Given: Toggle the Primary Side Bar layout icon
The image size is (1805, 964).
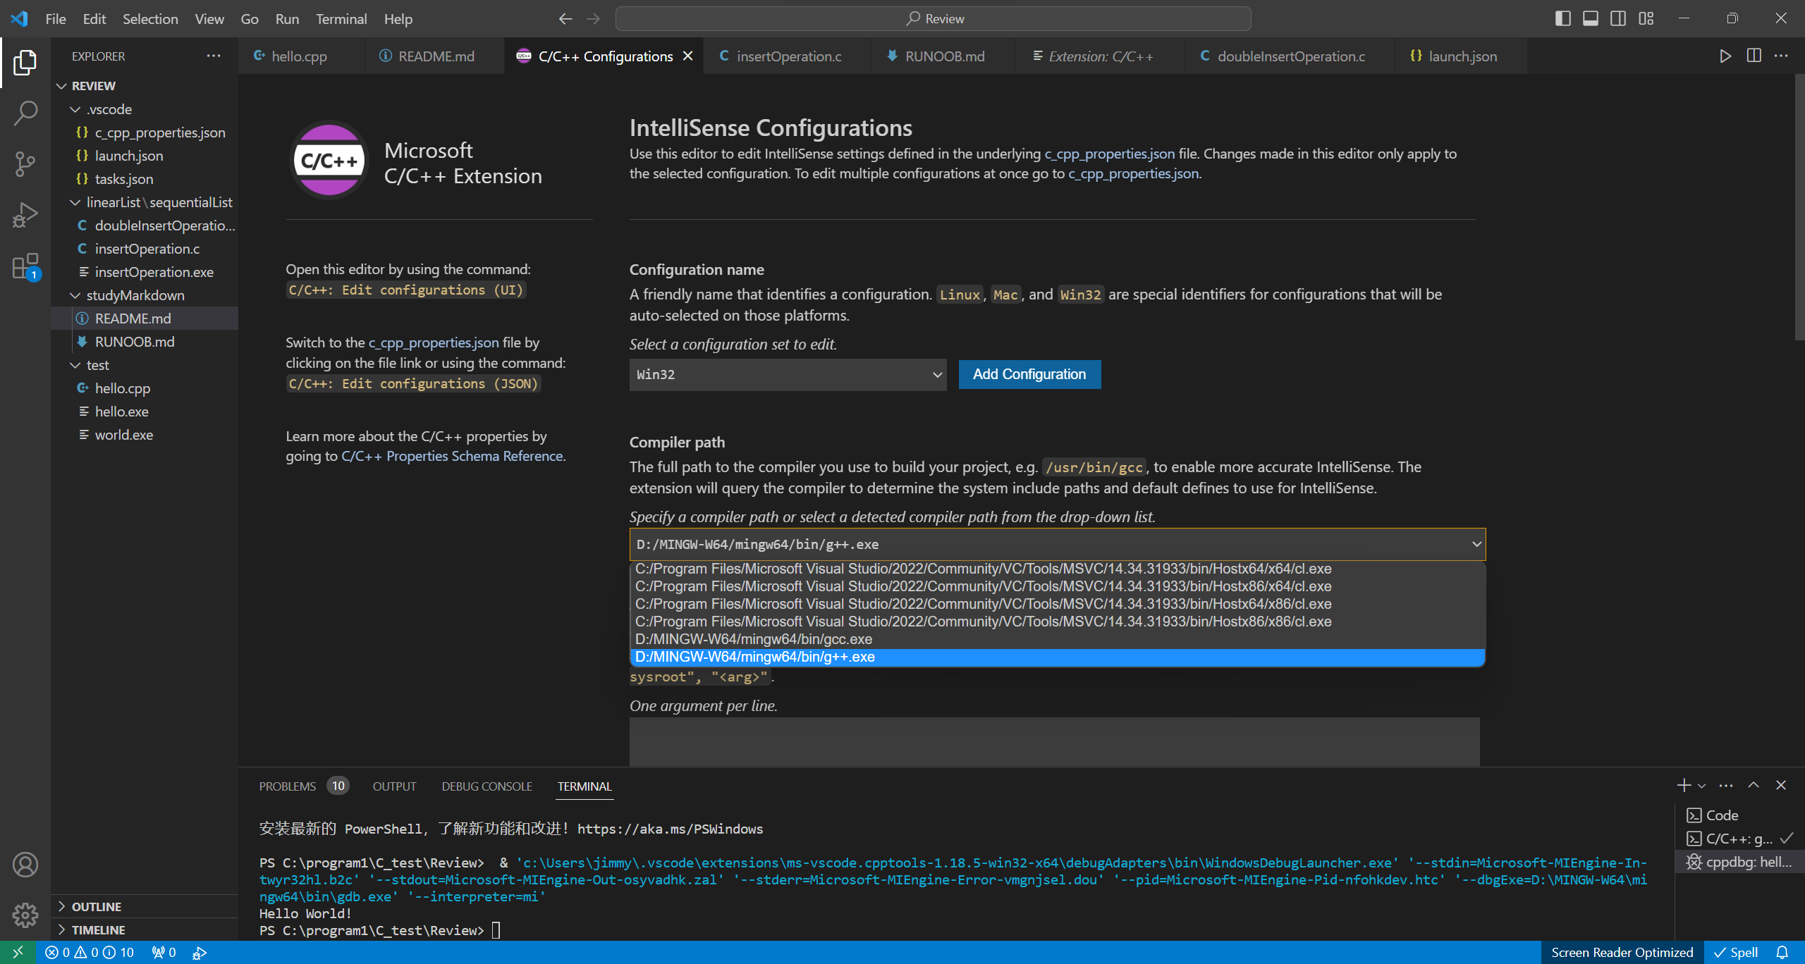Looking at the screenshot, I should click(x=1562, y=19).
